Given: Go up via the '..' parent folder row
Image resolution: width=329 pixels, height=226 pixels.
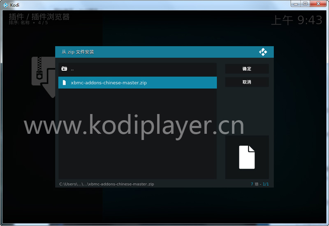Looking at the screenshot, I should pos(137,69).
